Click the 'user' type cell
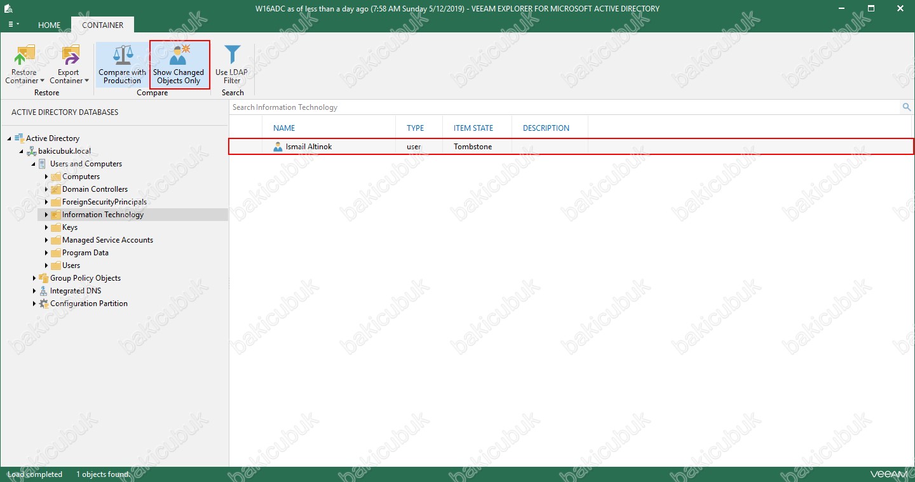 (x=414, y=147)
